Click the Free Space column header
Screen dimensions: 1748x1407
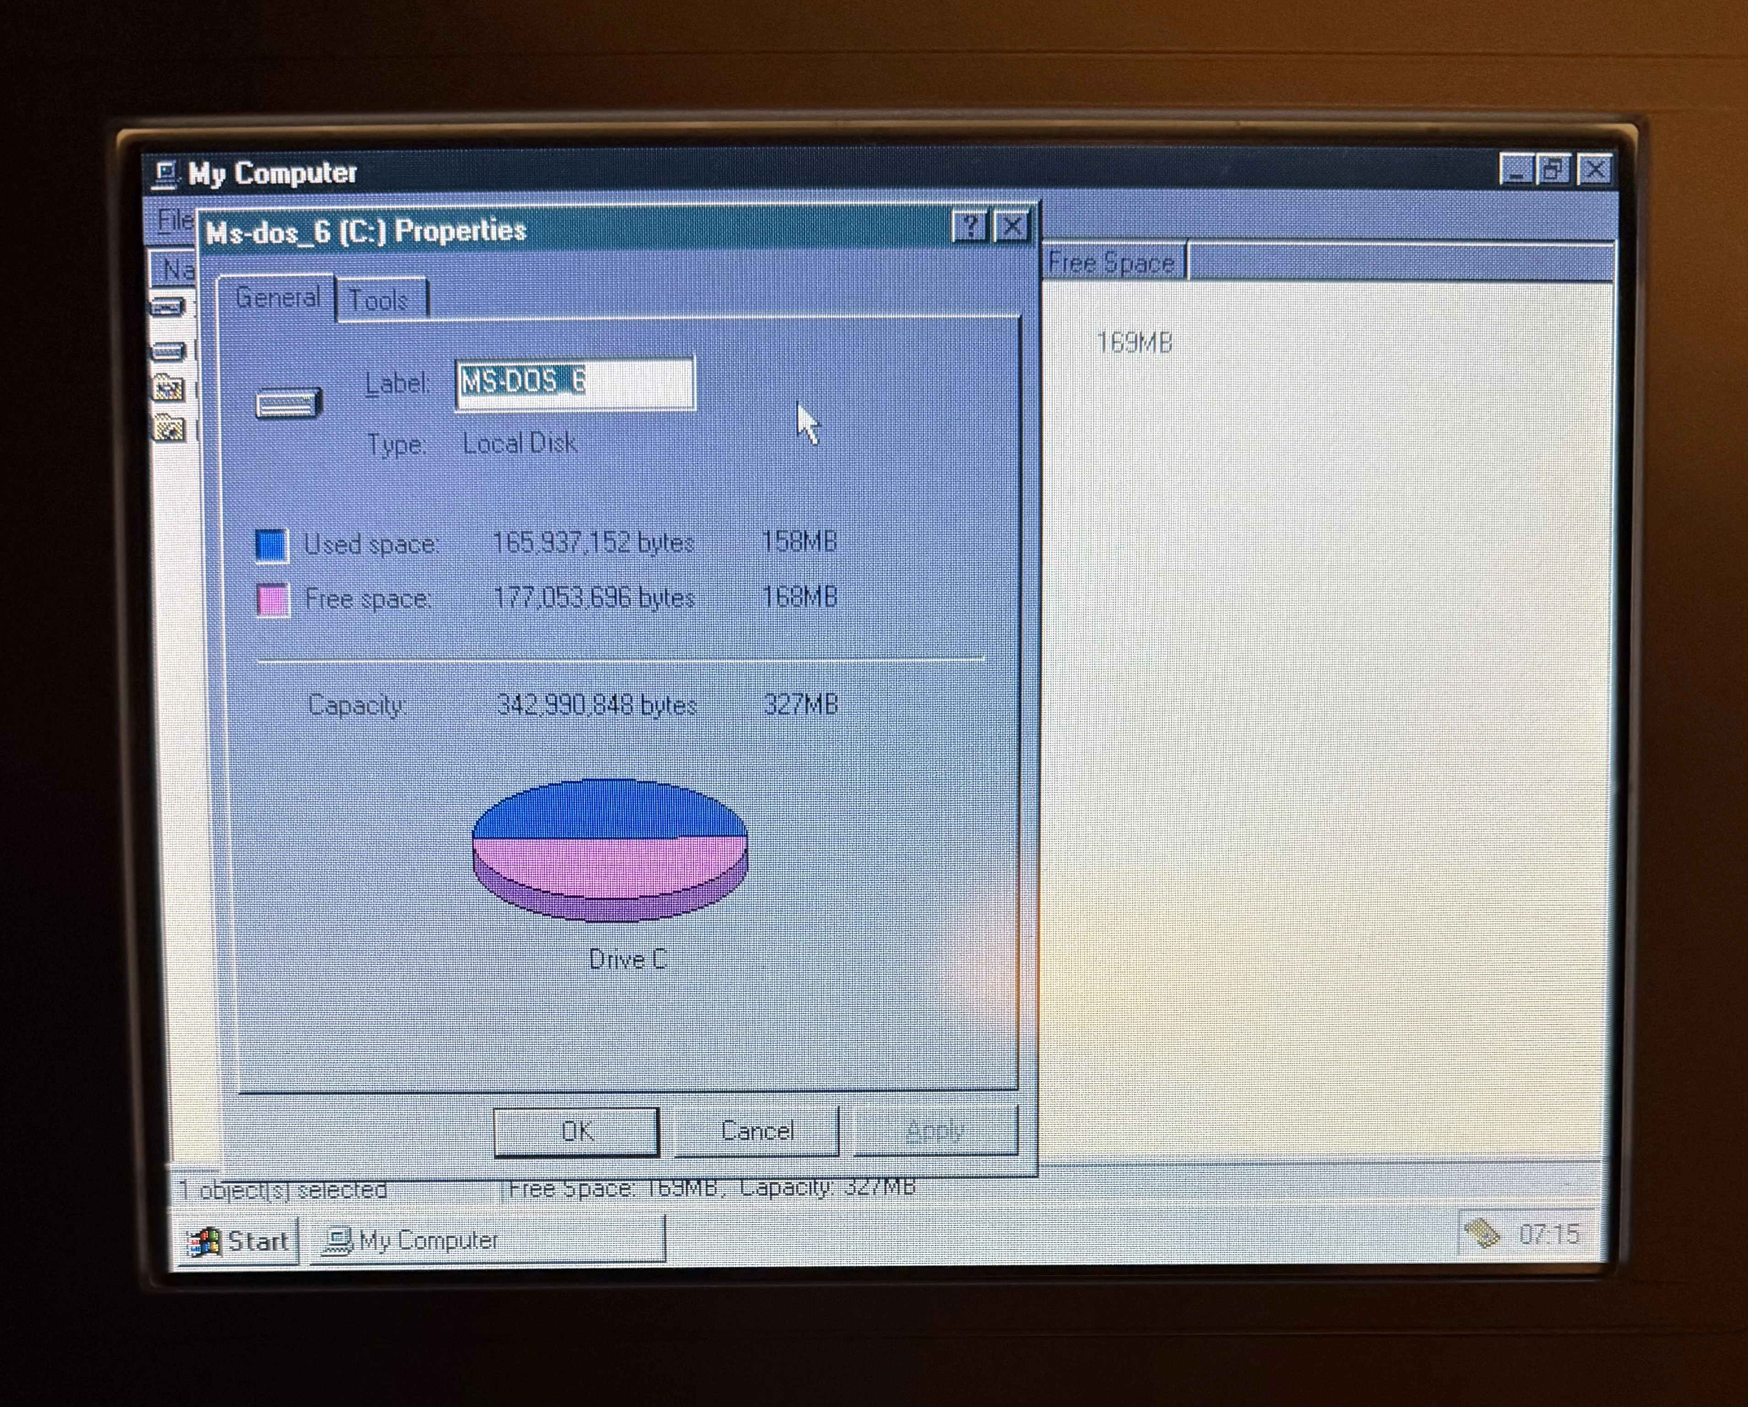pyautogui.click(x=1111, y=263)
